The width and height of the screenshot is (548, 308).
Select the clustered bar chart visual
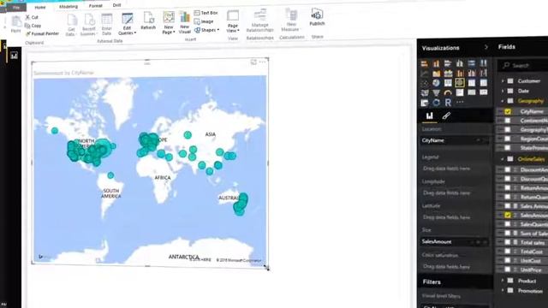coord(448,63)
